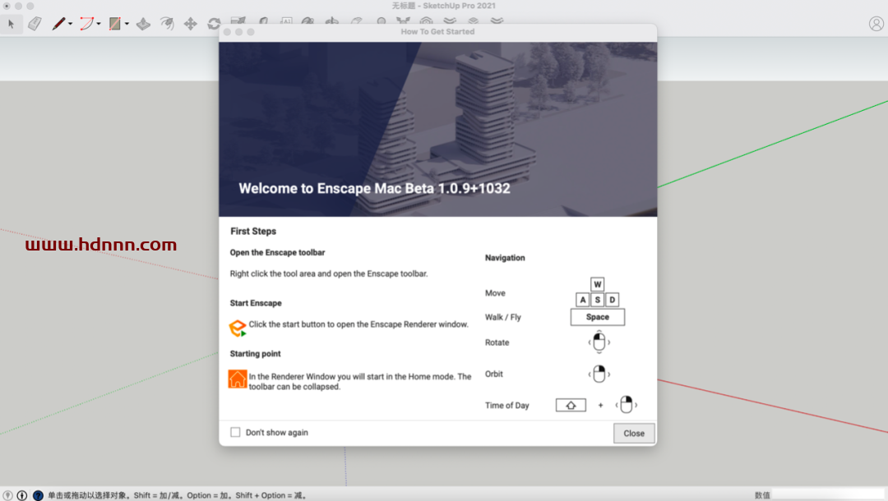The width and height of the screenshot is (888, 501).
Task: Click the A key graphic
Action: 583,300
